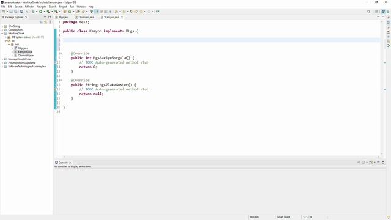Toggle Link with Editor in Package Explorer
The height and width of the screenshot is (220, 391).
[x=46, y=22]
